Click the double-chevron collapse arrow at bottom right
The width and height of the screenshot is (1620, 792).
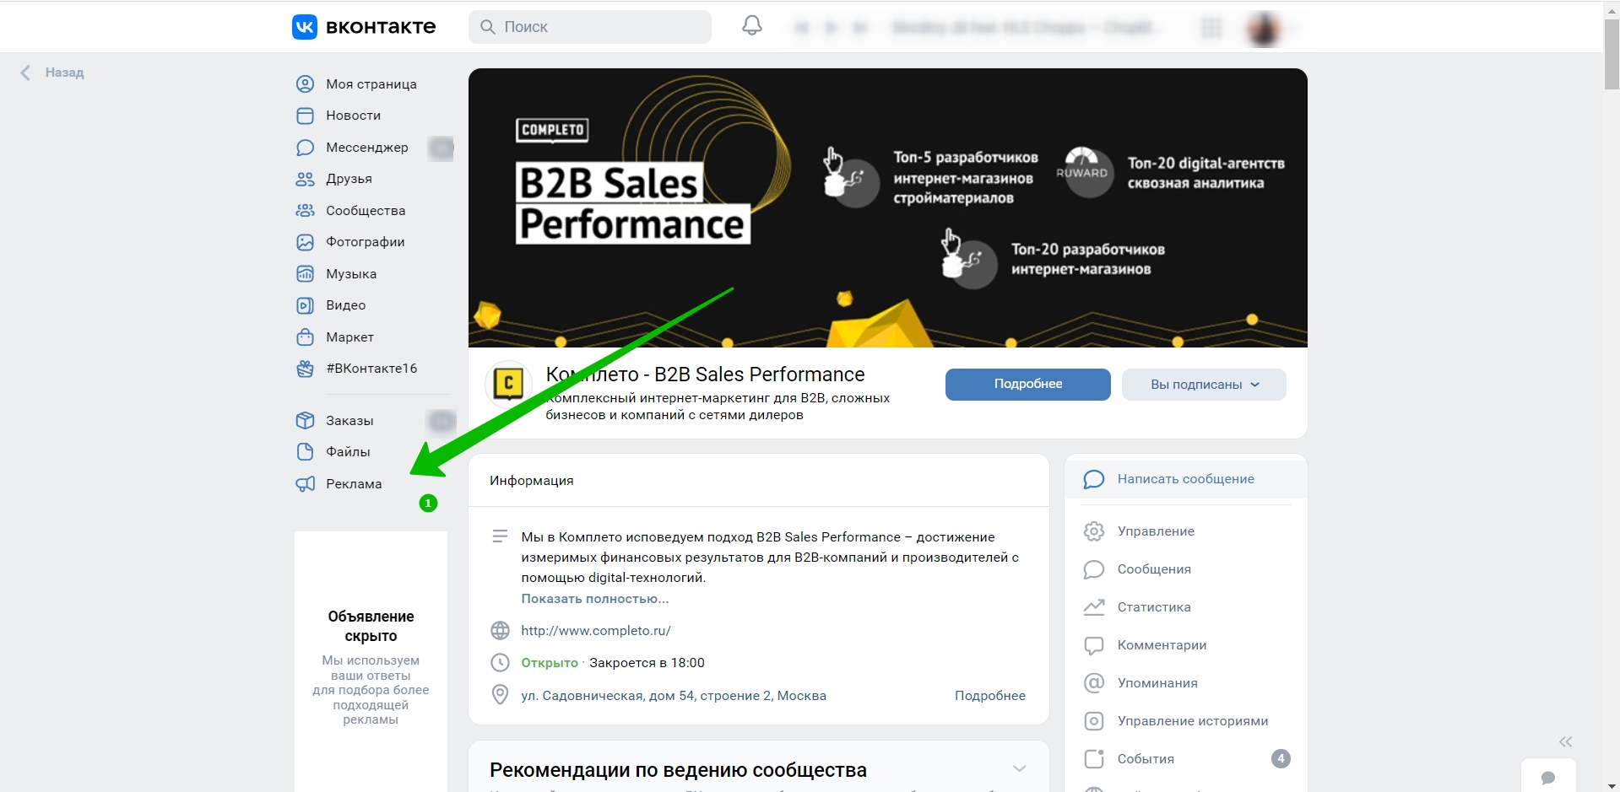(x=1565, y=742)
